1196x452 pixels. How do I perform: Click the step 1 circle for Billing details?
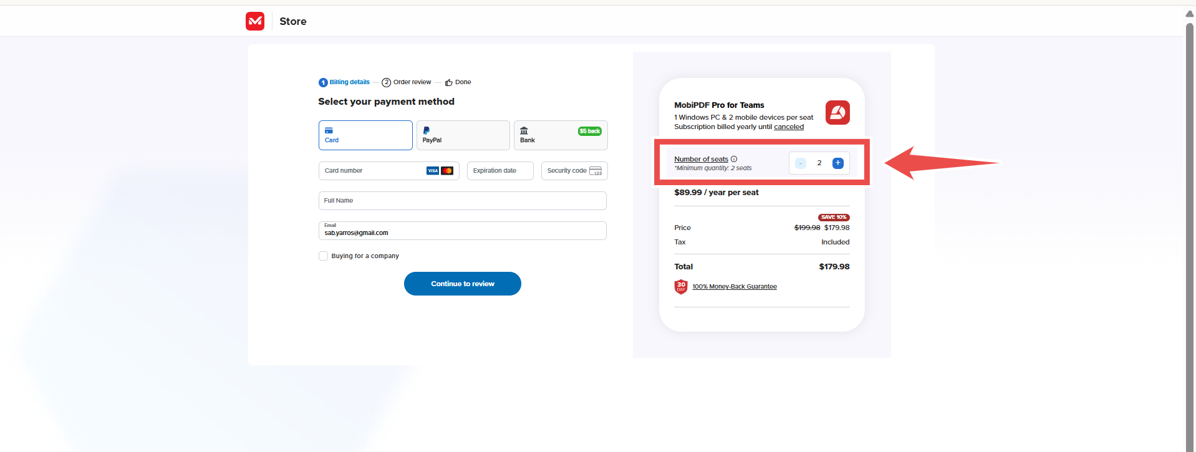point(323,82)
